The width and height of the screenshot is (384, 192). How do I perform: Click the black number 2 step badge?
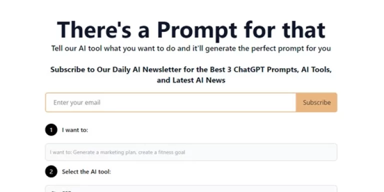click(x=51, y=172)
